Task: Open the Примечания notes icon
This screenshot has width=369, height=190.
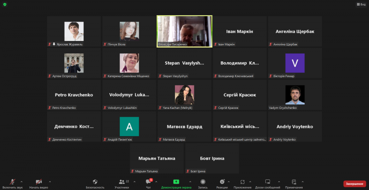Action: 294,182
